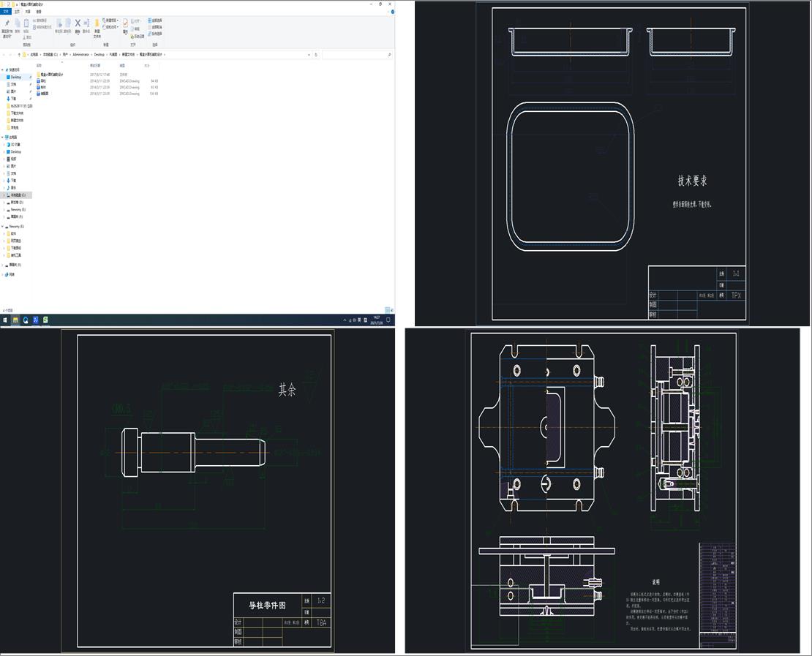812x656 pixels.
Task: Click the Paste icon in the ribbon
Action: pos(26,24)
